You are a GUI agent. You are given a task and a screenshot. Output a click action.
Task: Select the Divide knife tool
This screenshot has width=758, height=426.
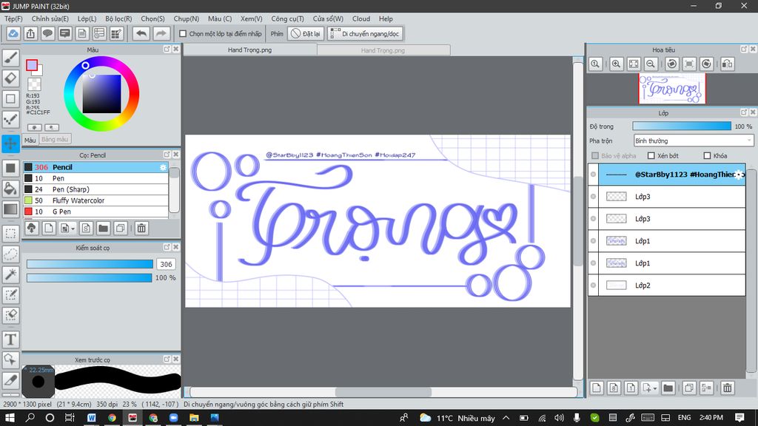pyautogui.click(x=10, y=379)
